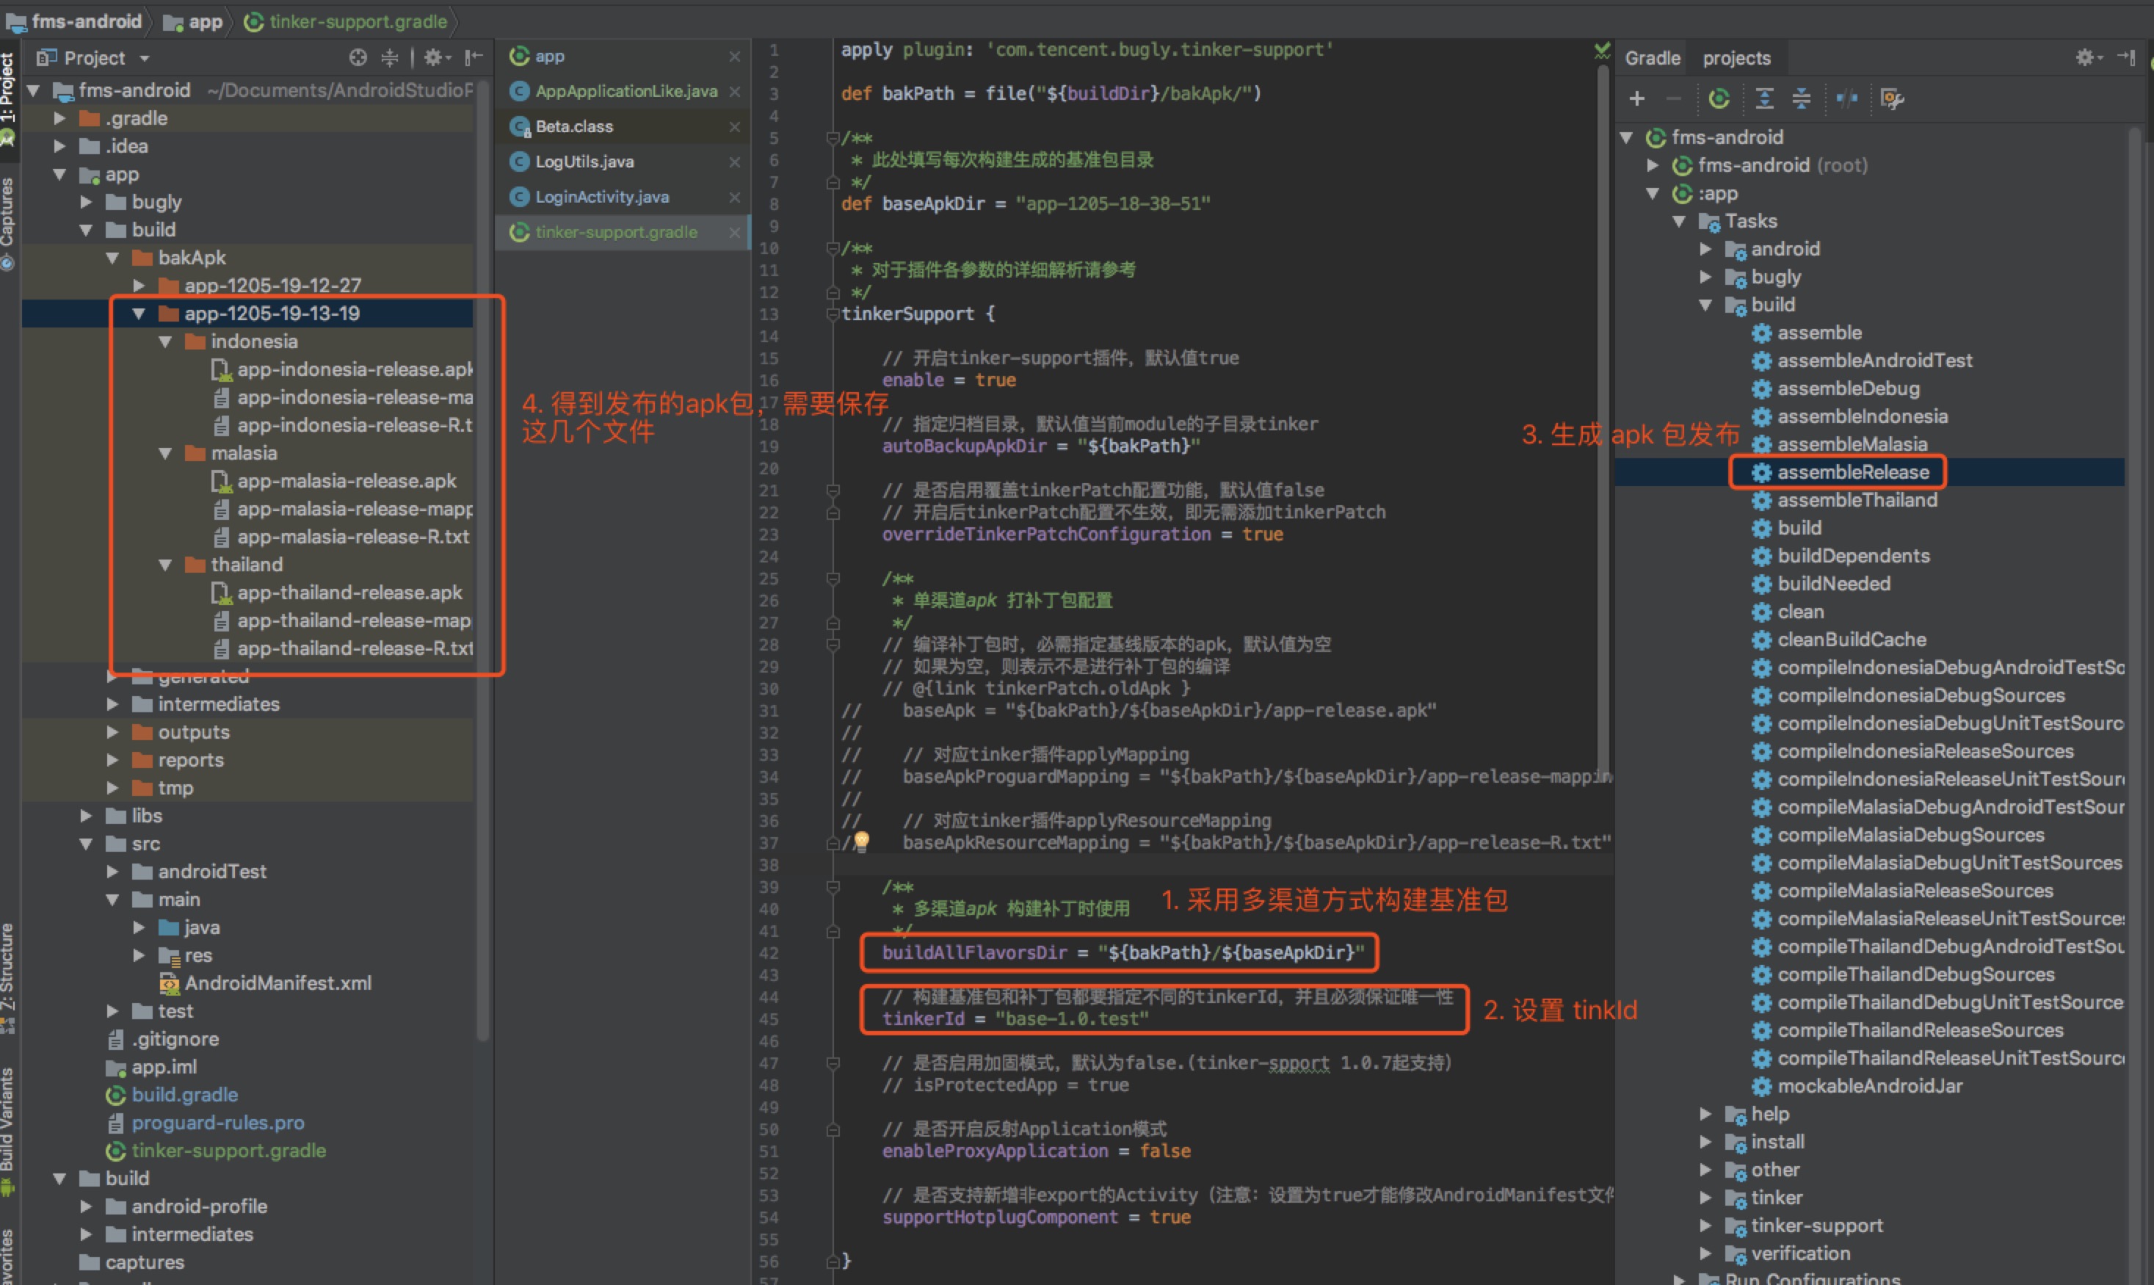Open Gradle settings wrench icon
Image resolution: width=2154 pixels, height=1285 pixels.
tap(1893, 98)
